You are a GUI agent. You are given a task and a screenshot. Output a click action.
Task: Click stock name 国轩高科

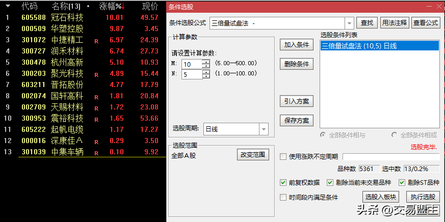point(67,96)
